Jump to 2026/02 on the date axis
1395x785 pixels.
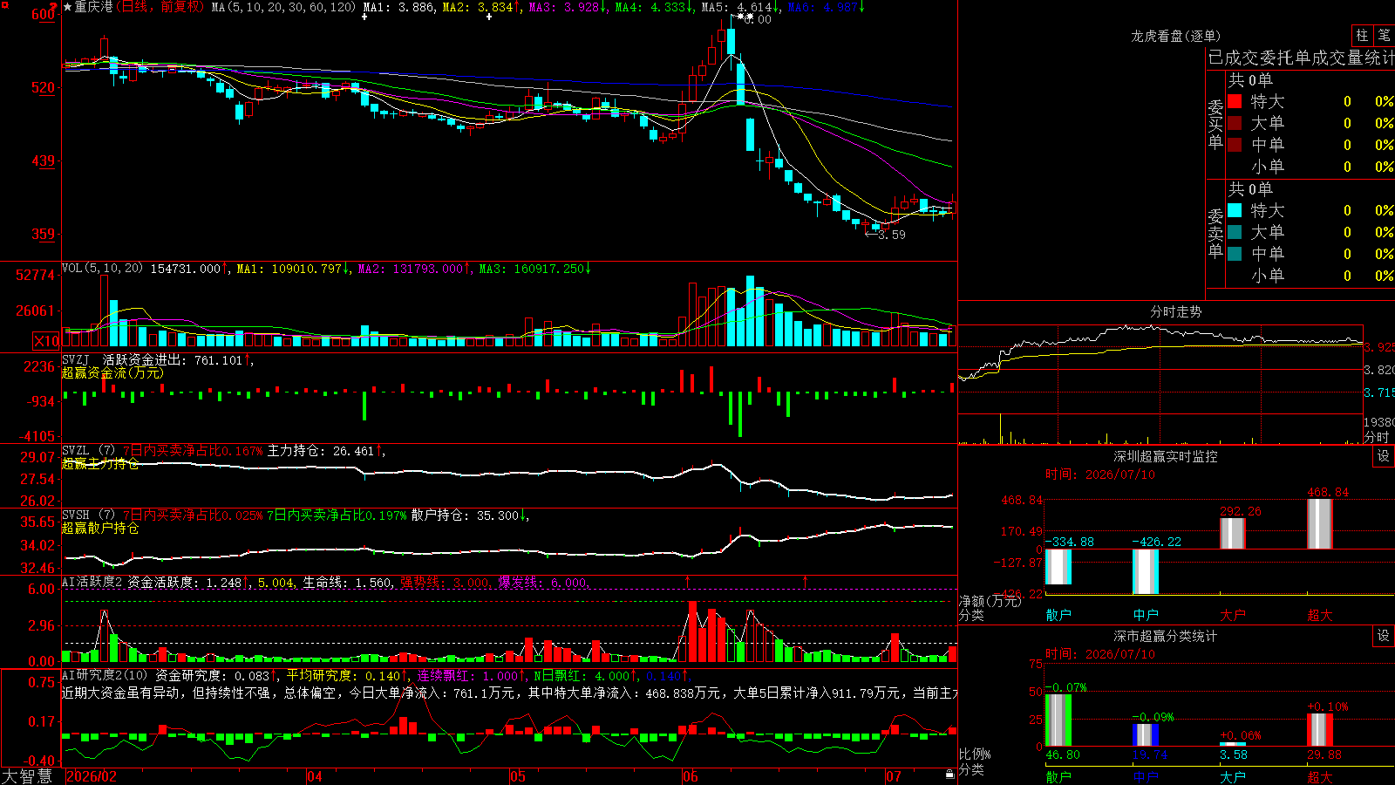tap(92, 776)
